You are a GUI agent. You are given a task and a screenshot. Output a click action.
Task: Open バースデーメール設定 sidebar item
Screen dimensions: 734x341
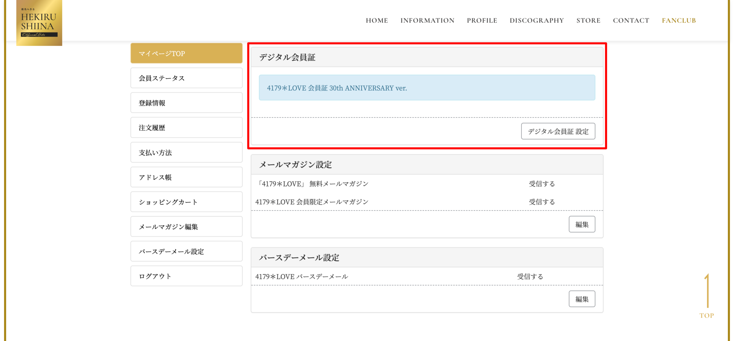(186, 251)
